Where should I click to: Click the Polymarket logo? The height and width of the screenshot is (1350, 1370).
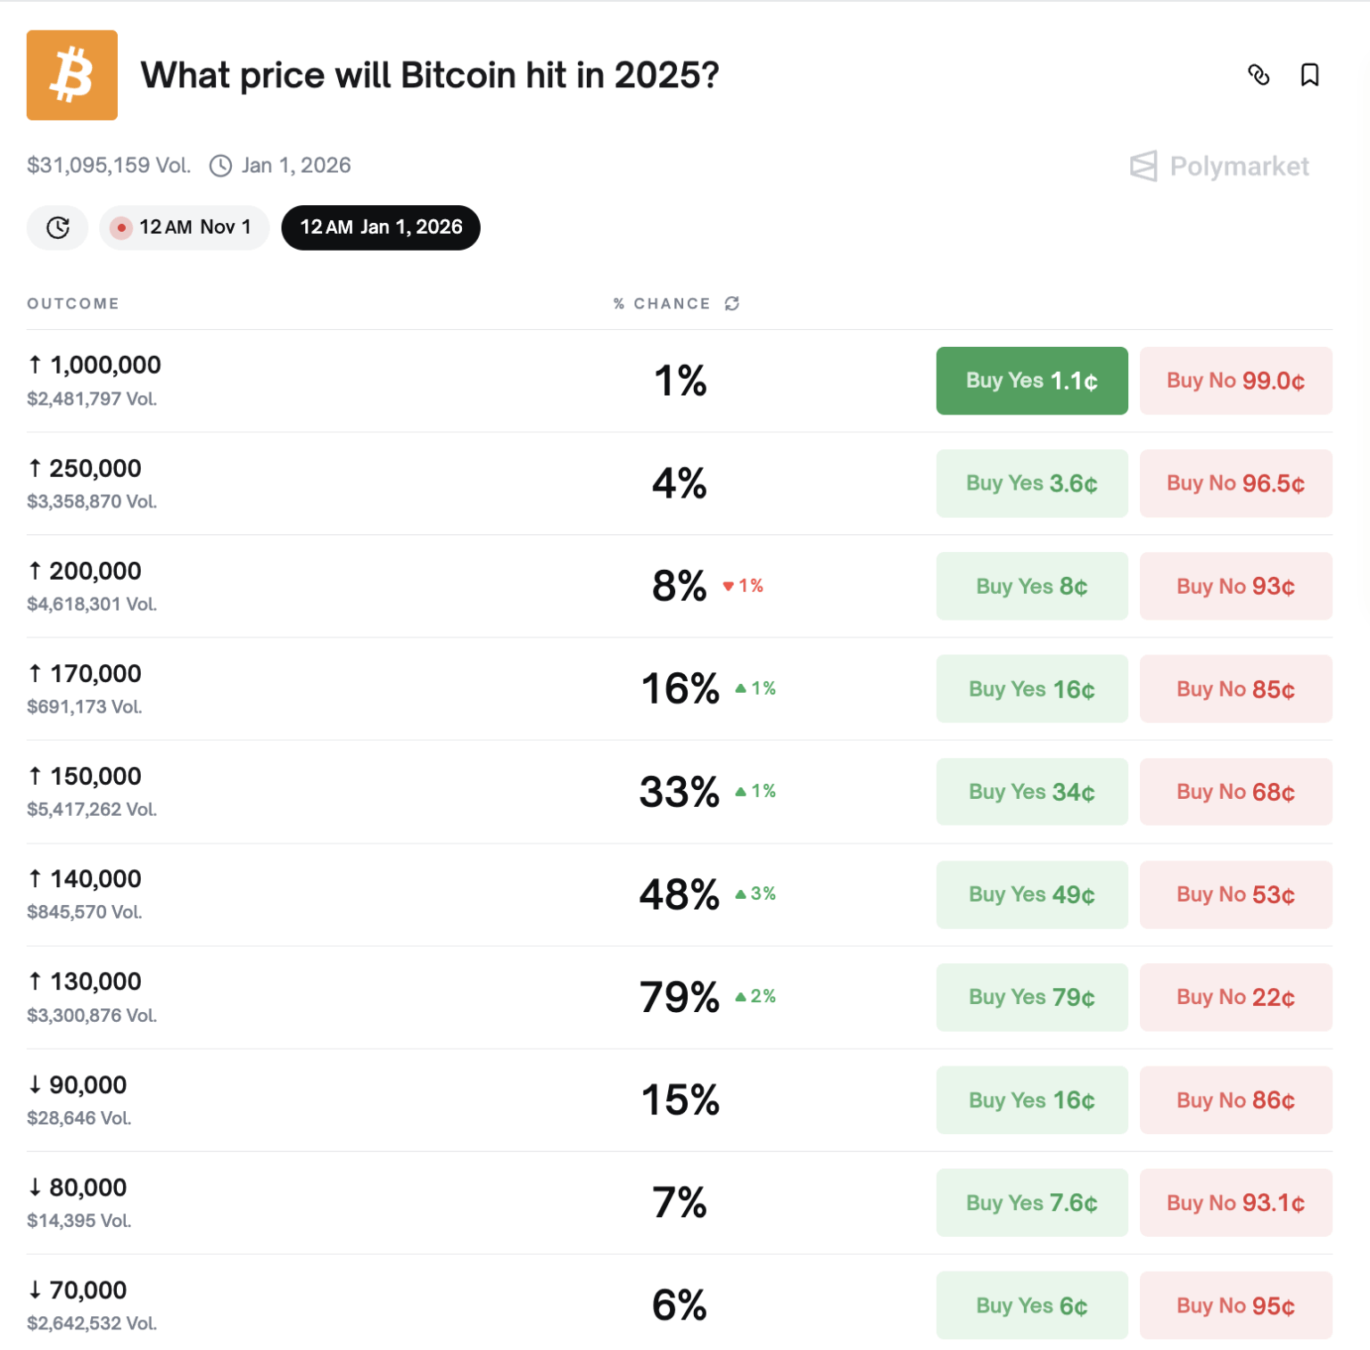point(1219,166)
